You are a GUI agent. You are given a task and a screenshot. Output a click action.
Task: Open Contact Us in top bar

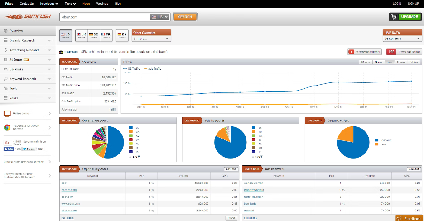[x=26, y=4]
